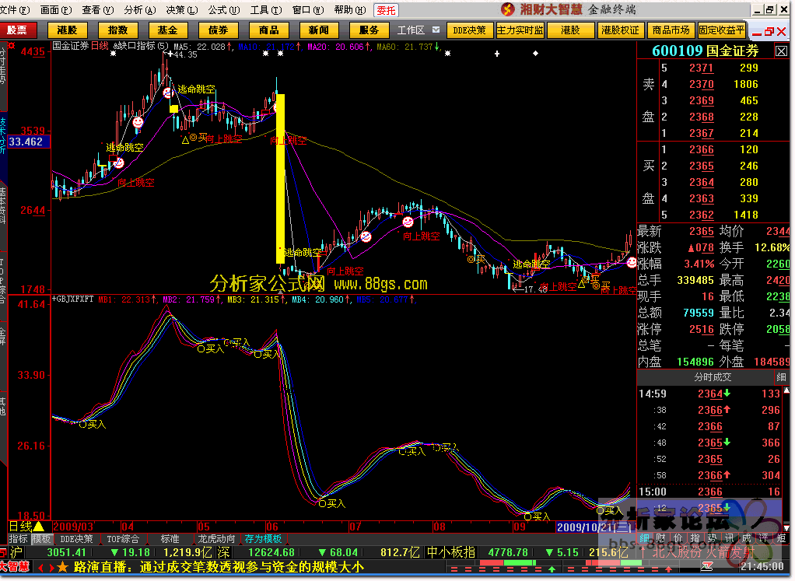Screen dimensions: 795x581
Task: Open the 主力实时监 workspace tab
Action: pos(520,30)
